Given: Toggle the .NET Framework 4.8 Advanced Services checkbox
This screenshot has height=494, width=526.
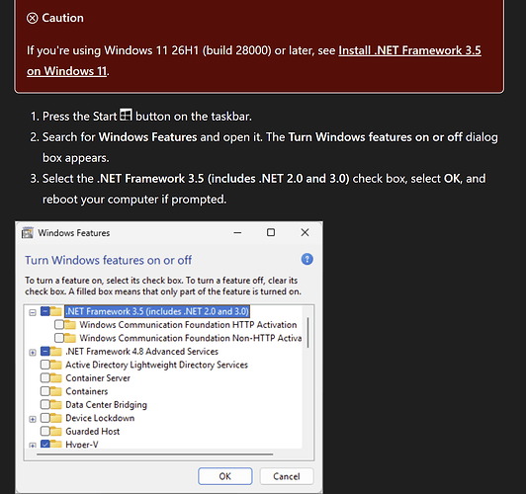Looking at the screenshot, I should 45,351.
